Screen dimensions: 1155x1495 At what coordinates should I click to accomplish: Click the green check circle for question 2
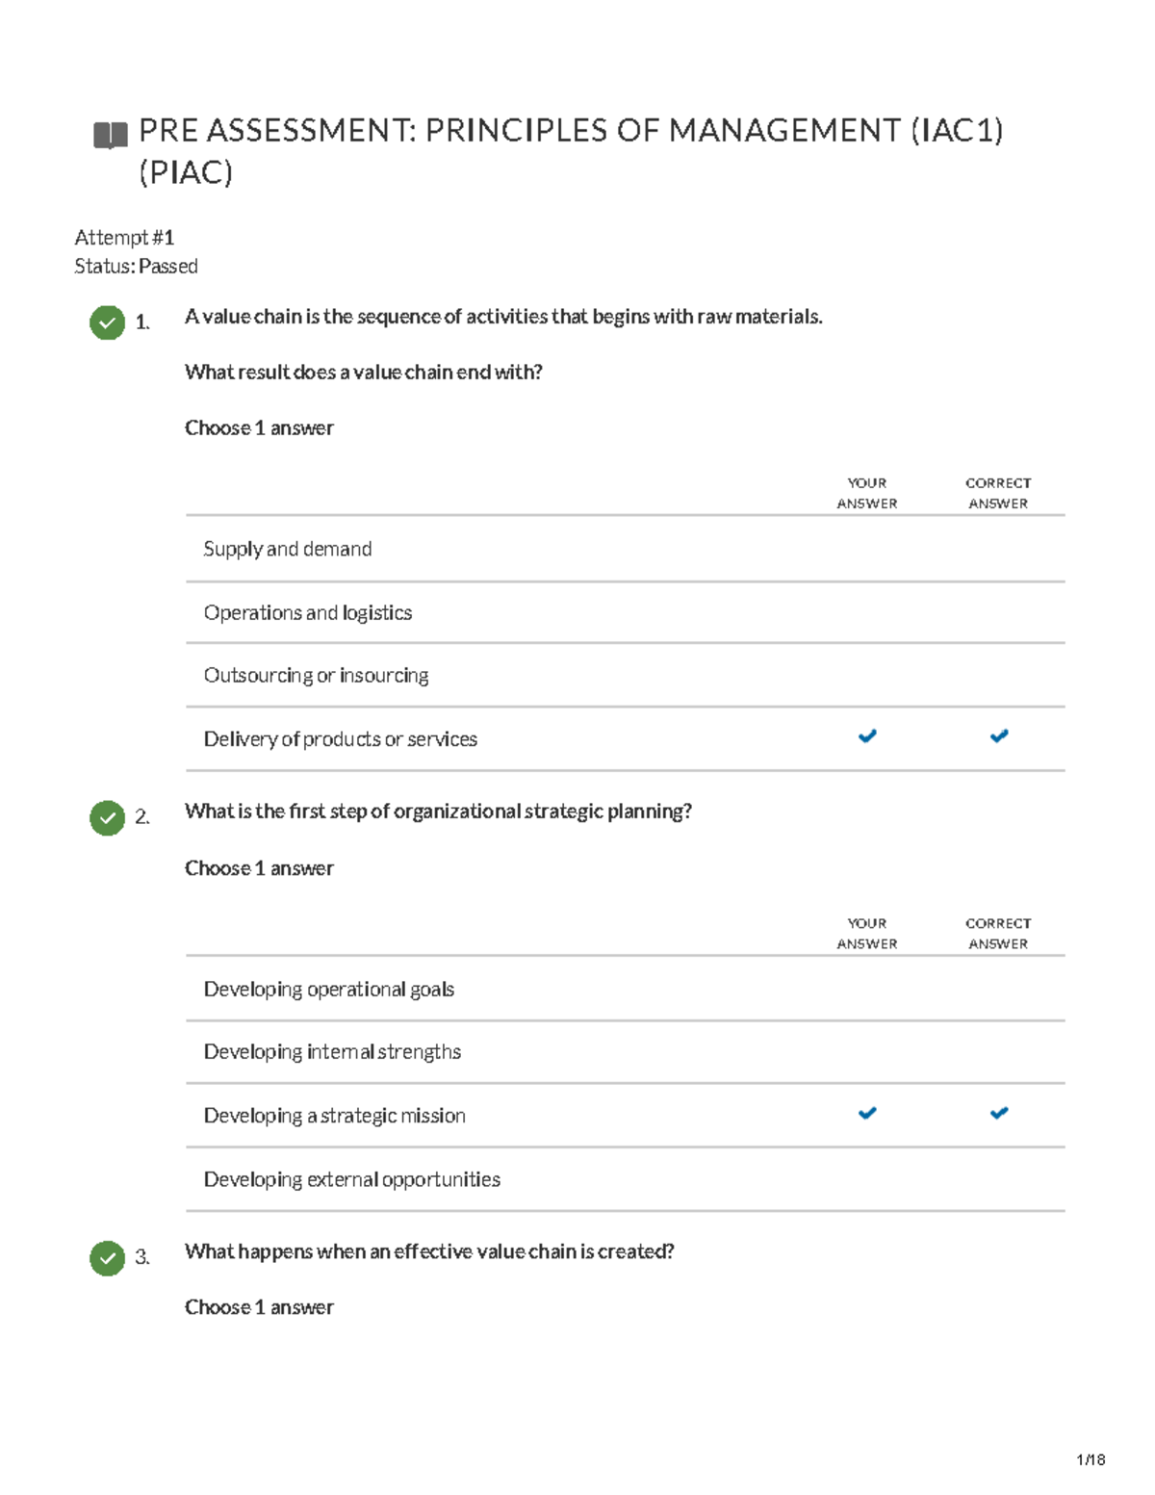click(107, 817)
